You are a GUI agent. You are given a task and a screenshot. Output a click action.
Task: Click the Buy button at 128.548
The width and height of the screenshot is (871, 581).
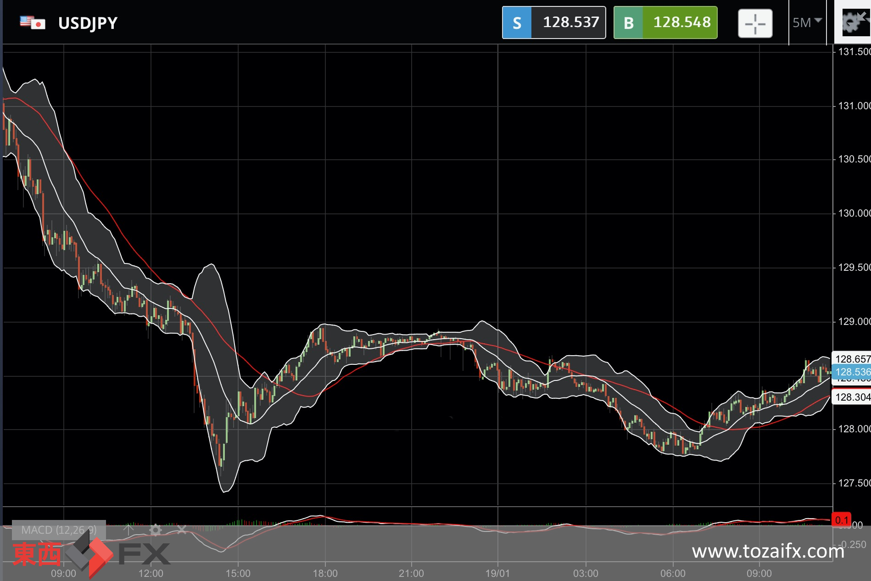665,22
